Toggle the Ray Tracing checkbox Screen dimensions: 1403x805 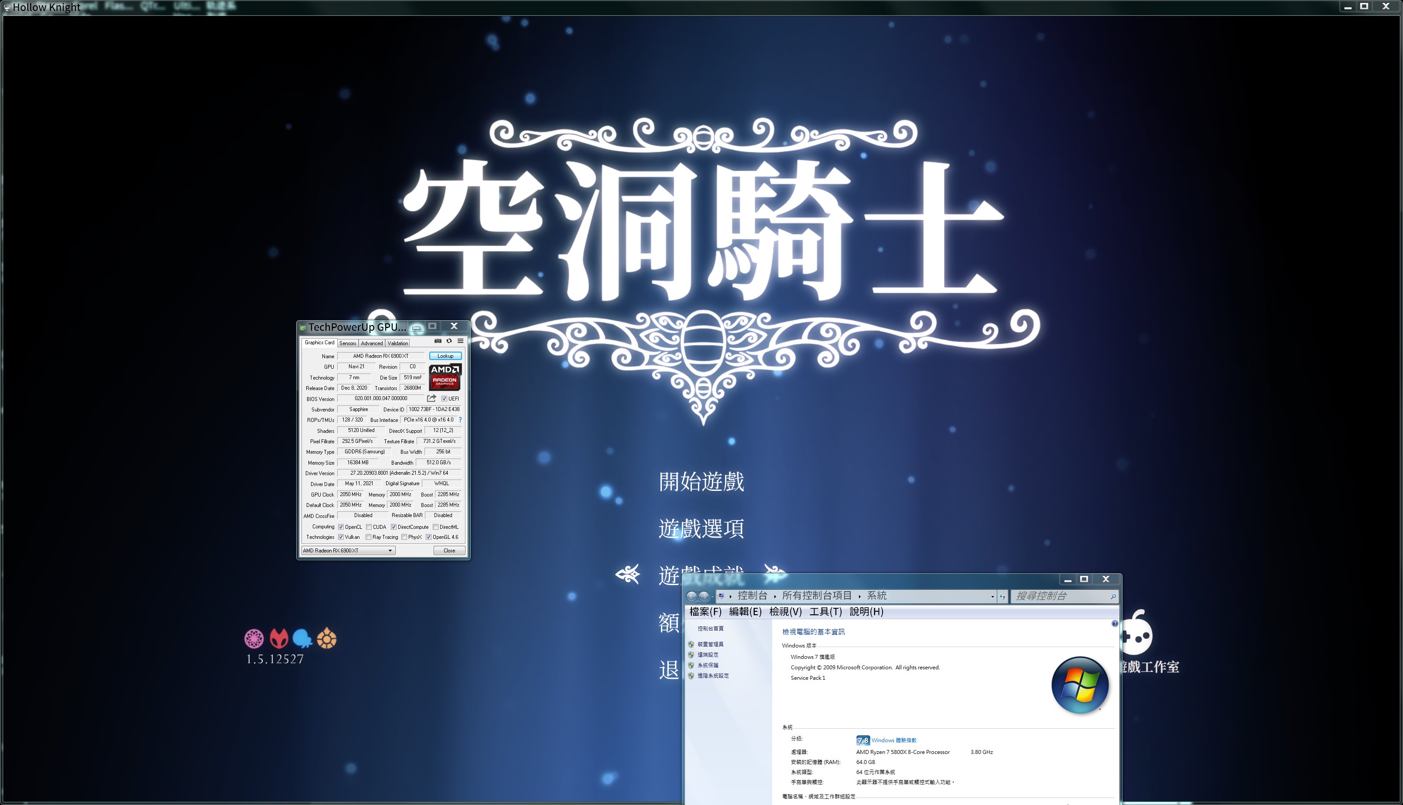pyautogui.click(x=369, y=538)
